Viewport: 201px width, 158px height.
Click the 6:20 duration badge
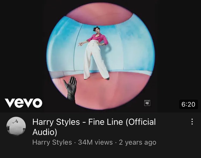click(x=188, y=104)
